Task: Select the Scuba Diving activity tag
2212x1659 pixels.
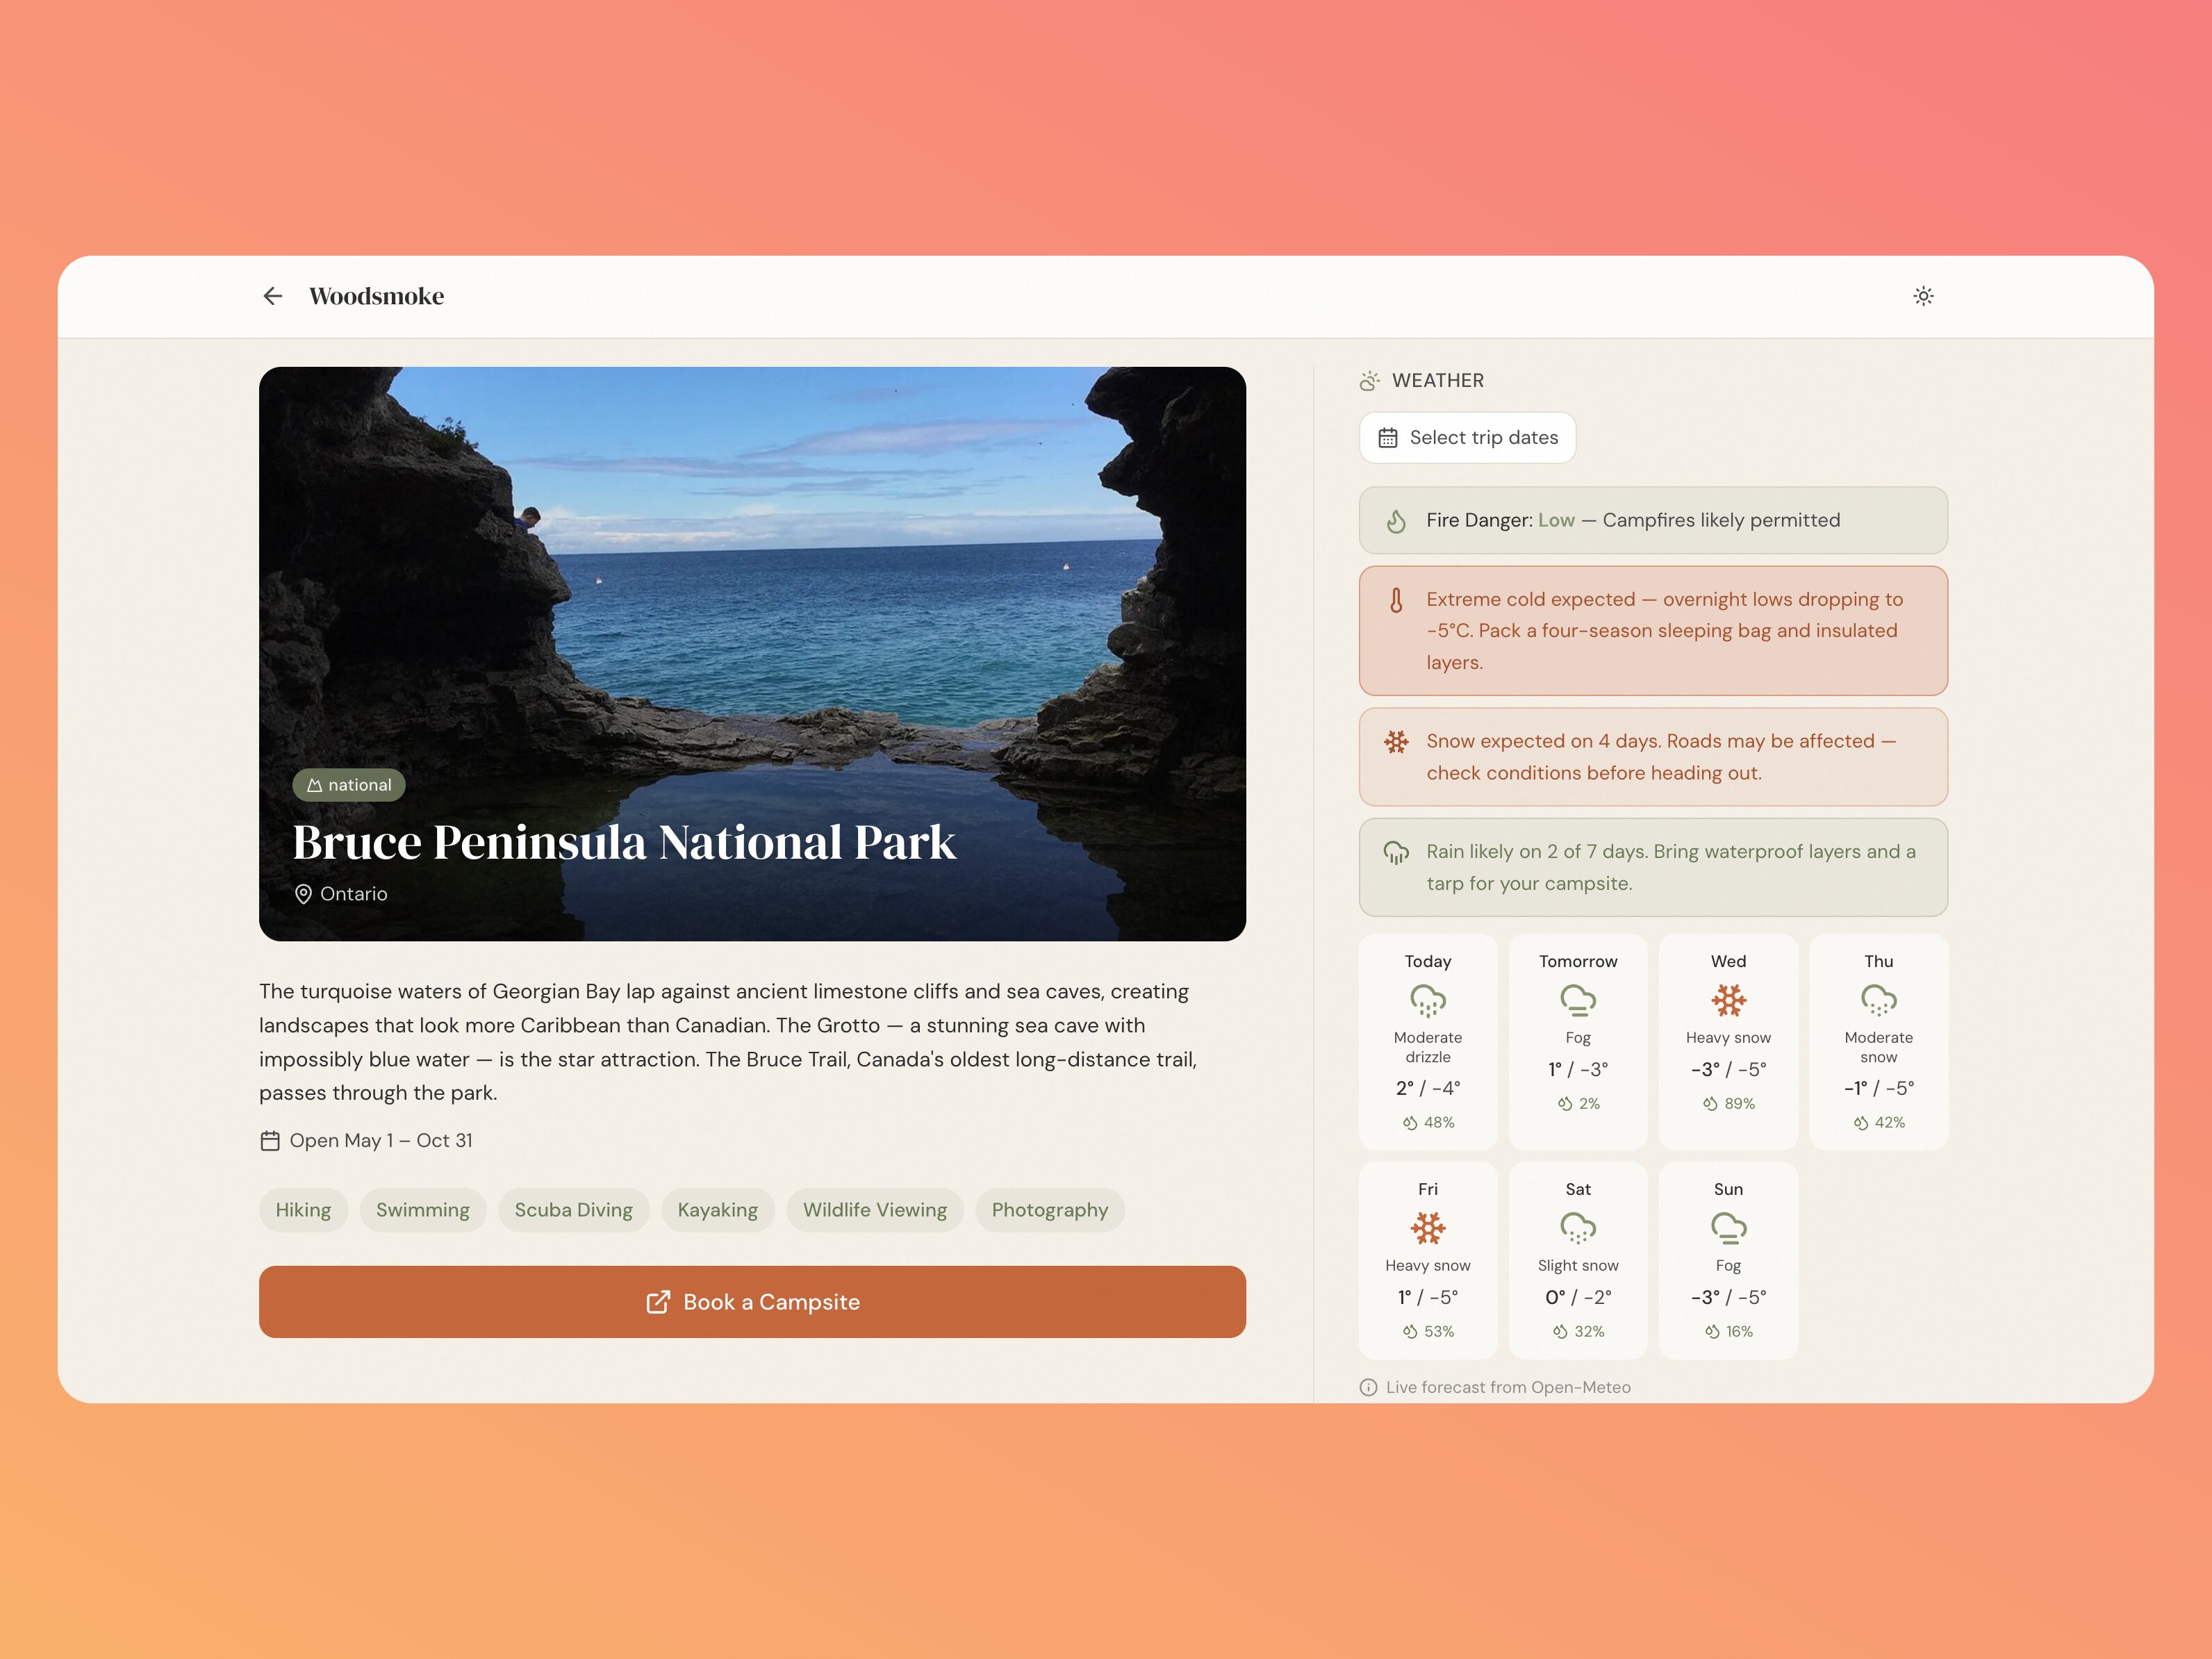Action: coord(573,1210)
